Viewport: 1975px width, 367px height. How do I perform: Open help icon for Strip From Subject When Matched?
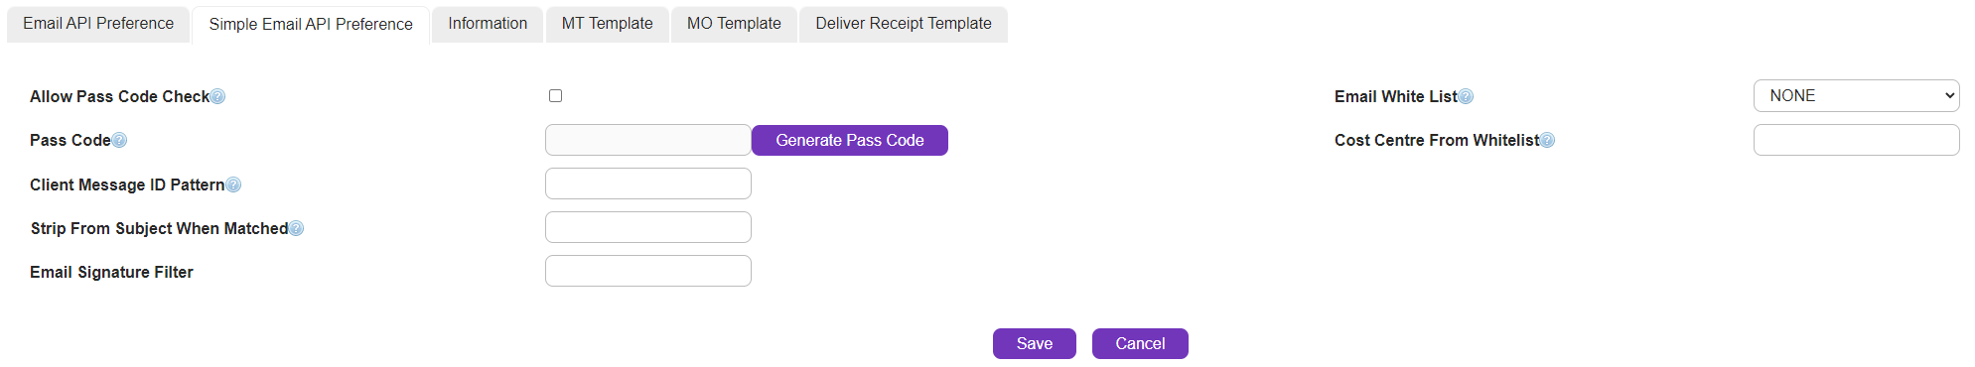click(296, 228)
